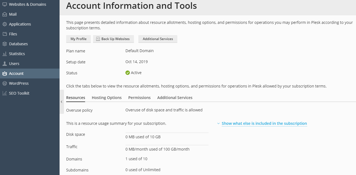Click the Account crown icon in sidebar

click(5, 74)
